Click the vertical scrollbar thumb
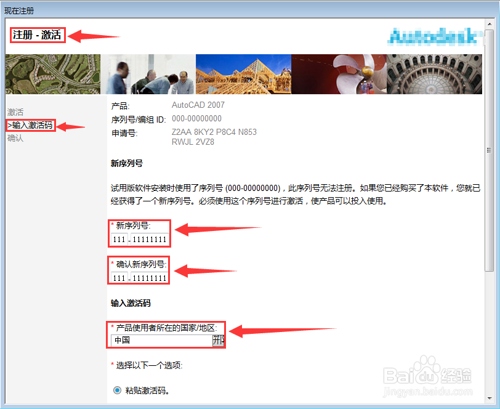Screen dimensions: 500x409 (x=489, y=150)
